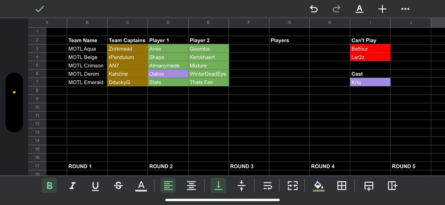
Task: Open the three-dot more options menu
Action: click(x=405, y=9)
